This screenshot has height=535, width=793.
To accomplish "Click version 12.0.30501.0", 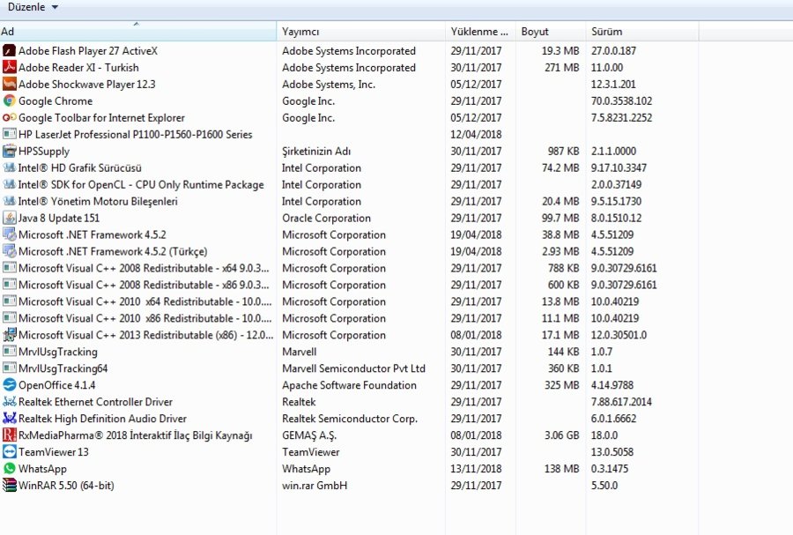I will tap(619, 335).
